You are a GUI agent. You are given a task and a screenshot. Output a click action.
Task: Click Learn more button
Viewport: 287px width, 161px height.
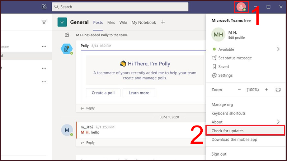point(139,93)
